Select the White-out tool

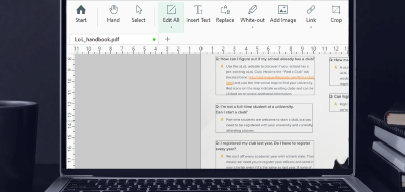click(x=252, y=14)
